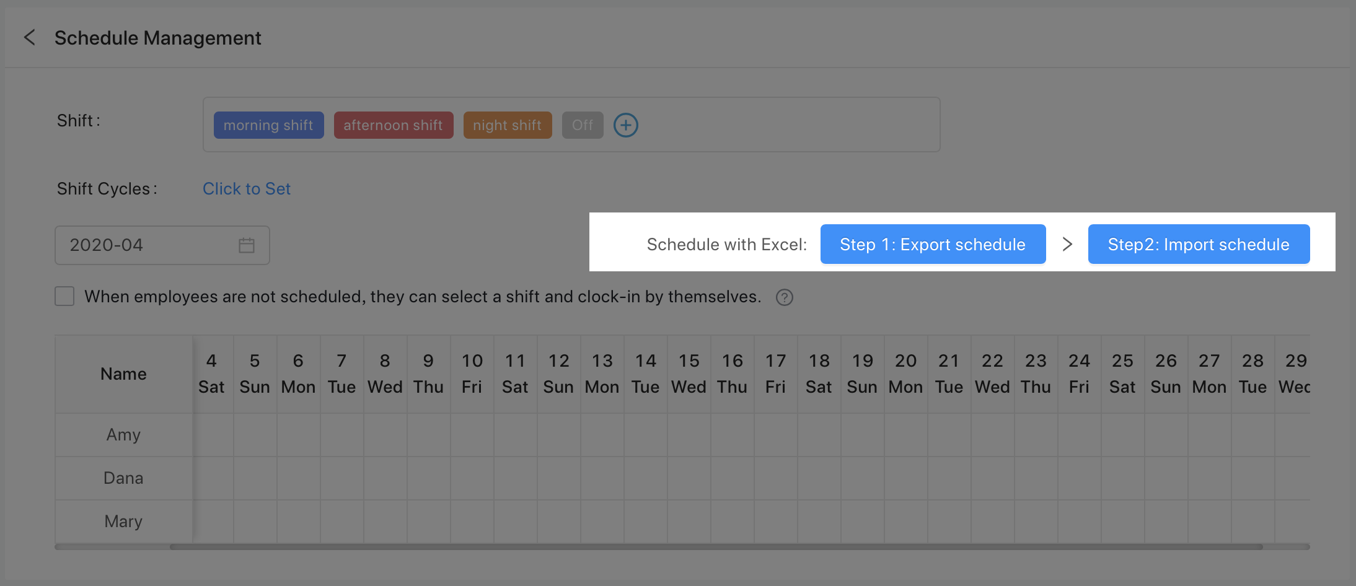Click the 15 Wed column header
Image resolution: width=1356 pixels, height=586 pixels.
click(x=689, y=374)
